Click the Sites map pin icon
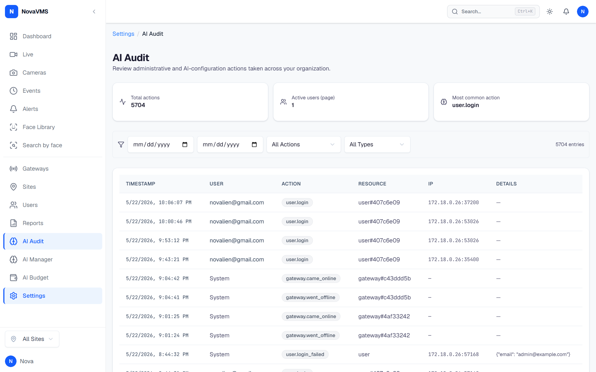 [14, 187]
